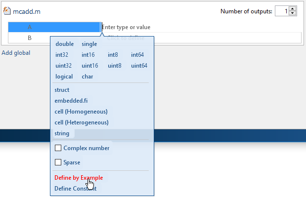Screen dimensions: 306x198
Task: Pick cell (Homogeneous) option
Action: coord(81,112)
